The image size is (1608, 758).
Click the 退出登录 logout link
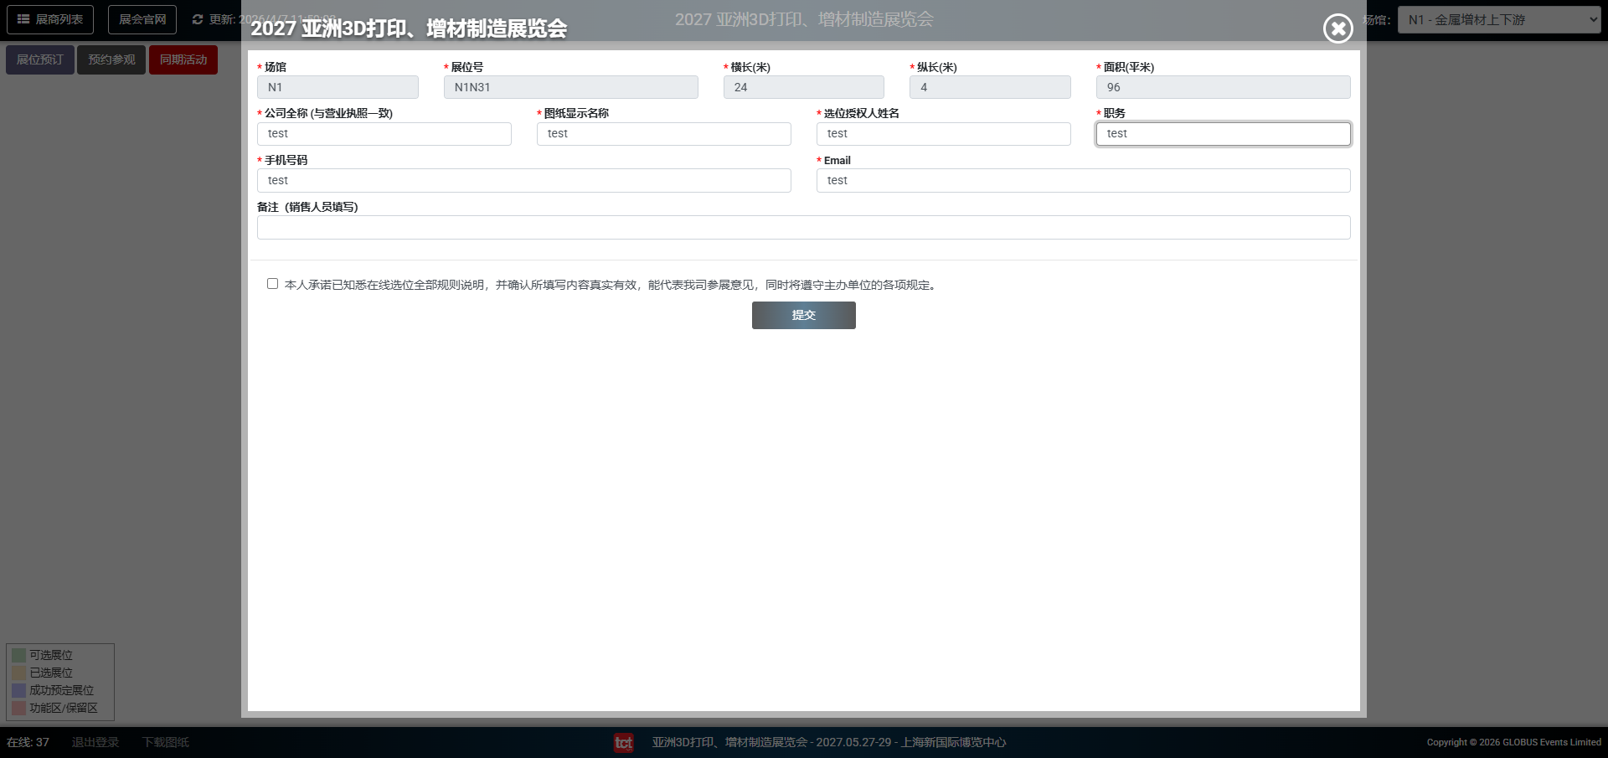[x=95, y=742]
